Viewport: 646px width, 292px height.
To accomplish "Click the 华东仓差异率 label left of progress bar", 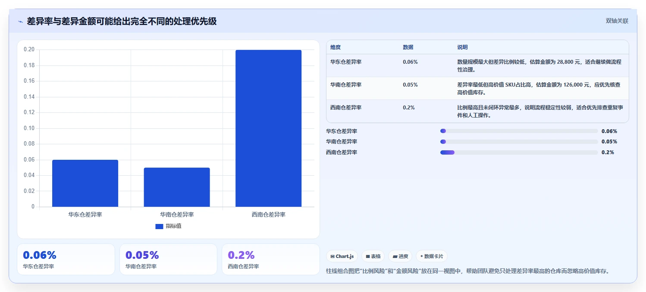I will tap(342, 131).
